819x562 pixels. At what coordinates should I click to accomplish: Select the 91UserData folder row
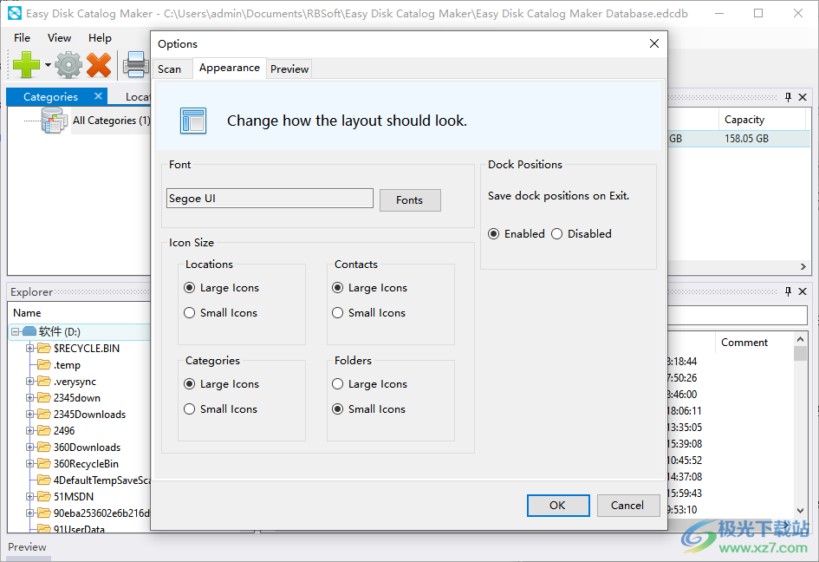(72, 528)
